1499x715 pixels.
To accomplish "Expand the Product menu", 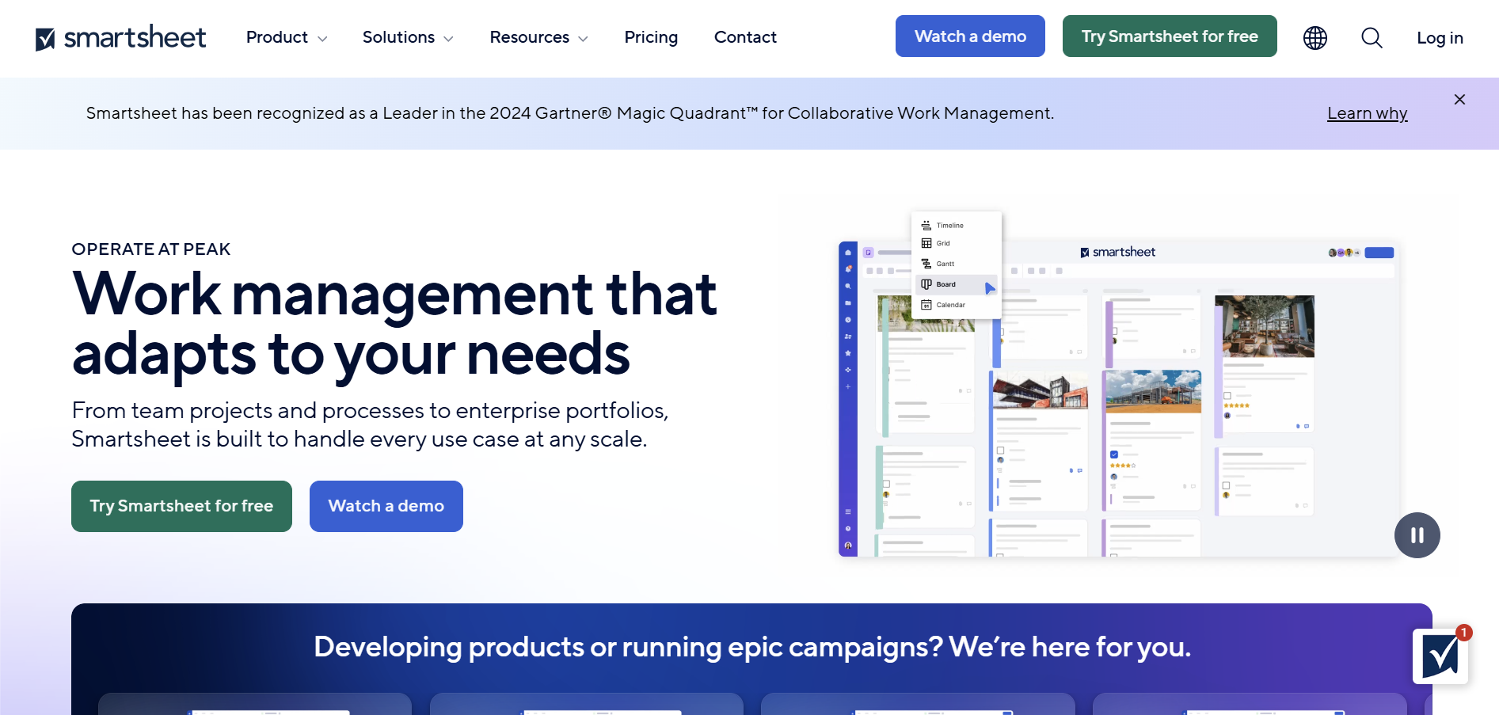I will (286, 37).
